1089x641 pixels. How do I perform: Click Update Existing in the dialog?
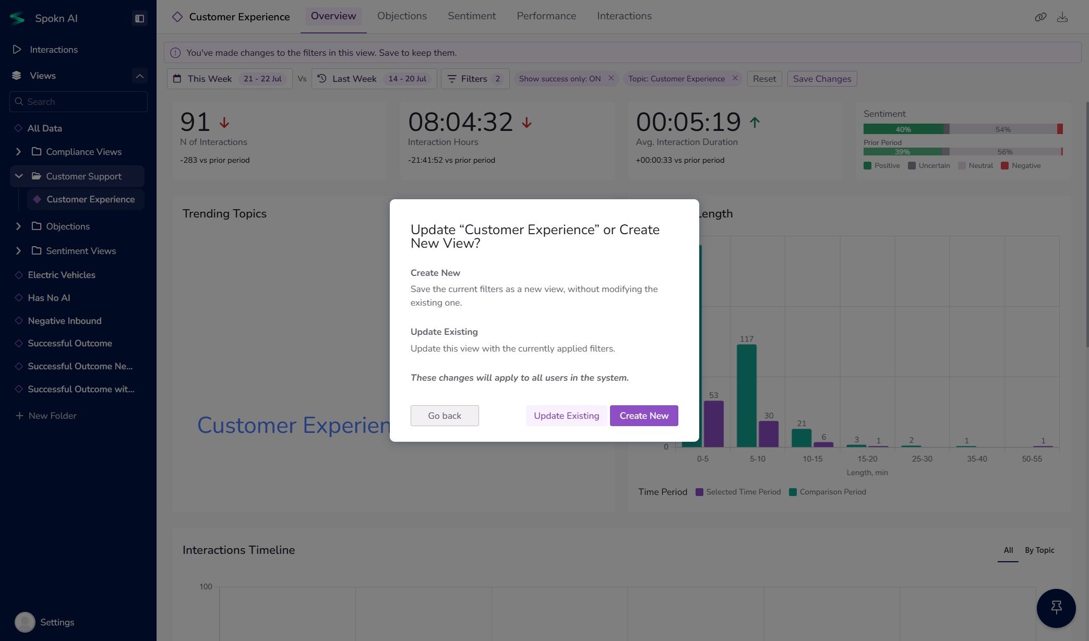tap(566, 416)
